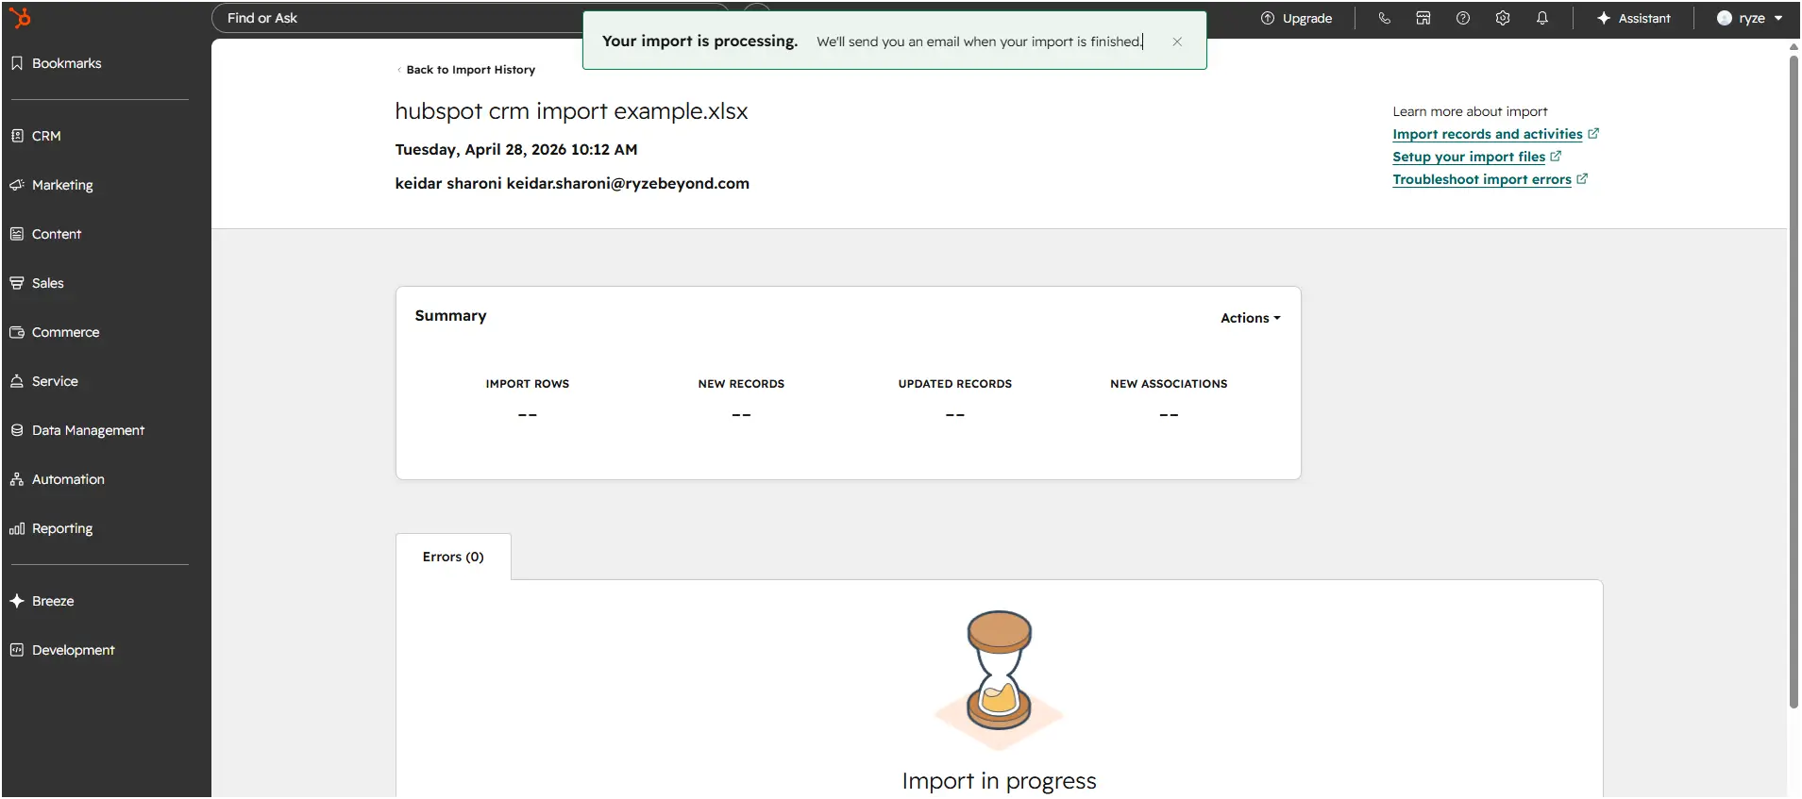1802x799 pixels.
Task: Click the hourglass progress illustration
Action: pos(999,679)
